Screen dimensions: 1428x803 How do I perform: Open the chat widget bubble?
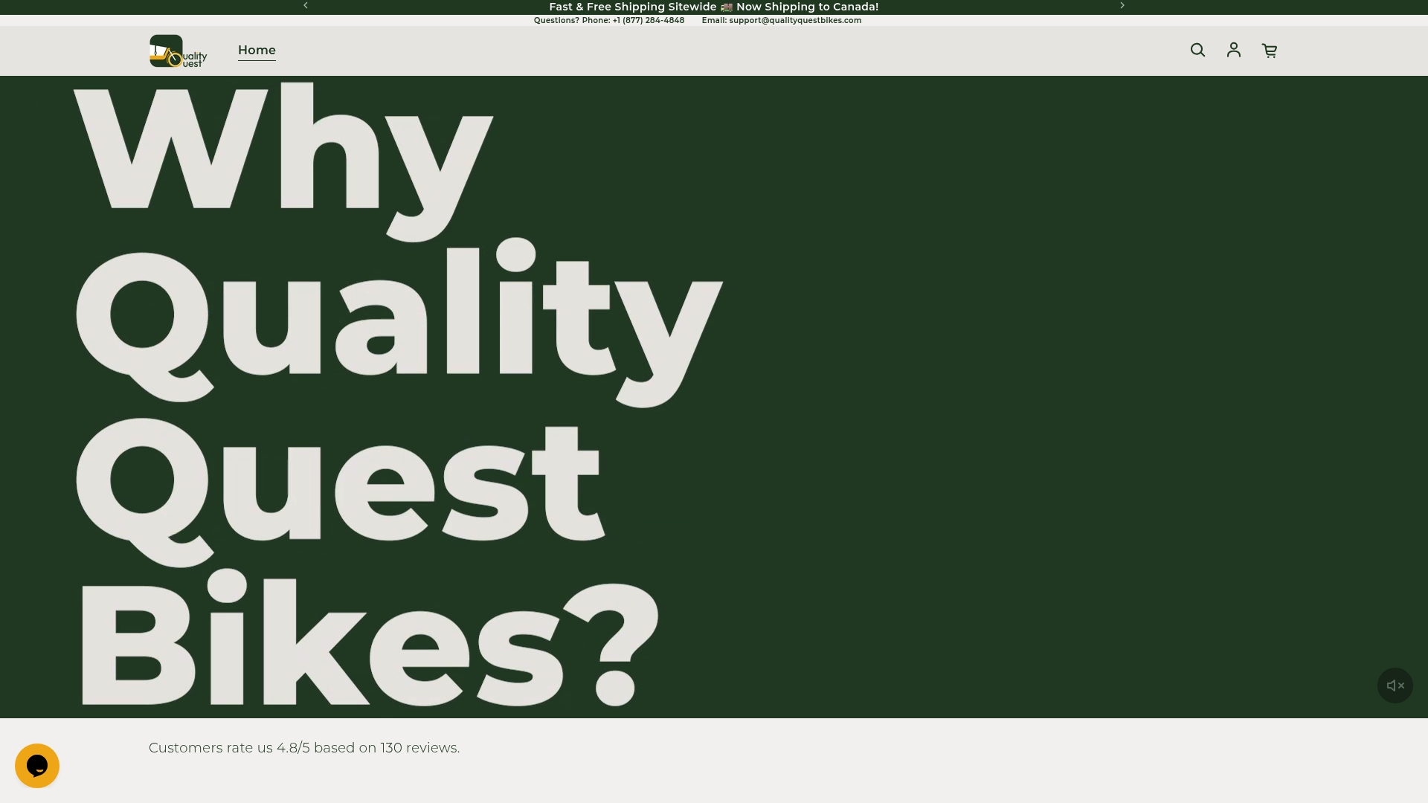coord(37,766)
